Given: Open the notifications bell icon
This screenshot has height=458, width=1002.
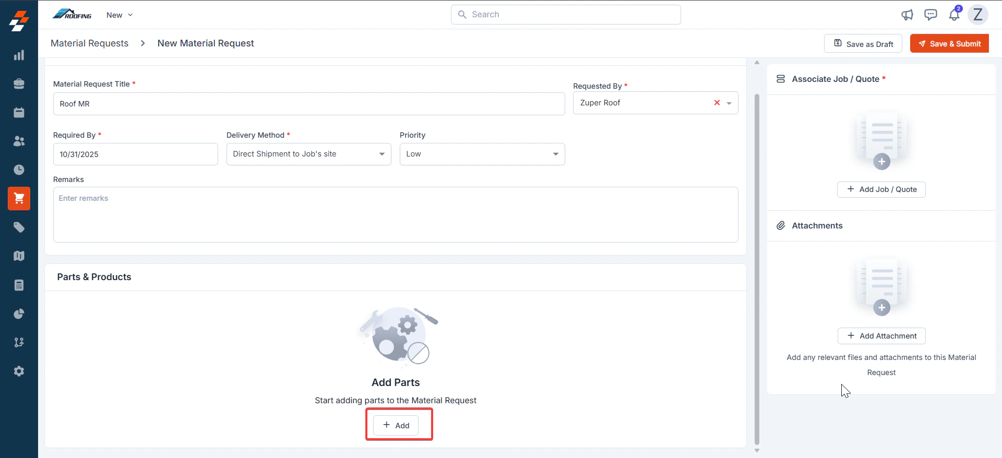Looking at the screenshot, I should pyautogui.click(x=955, y=14).
